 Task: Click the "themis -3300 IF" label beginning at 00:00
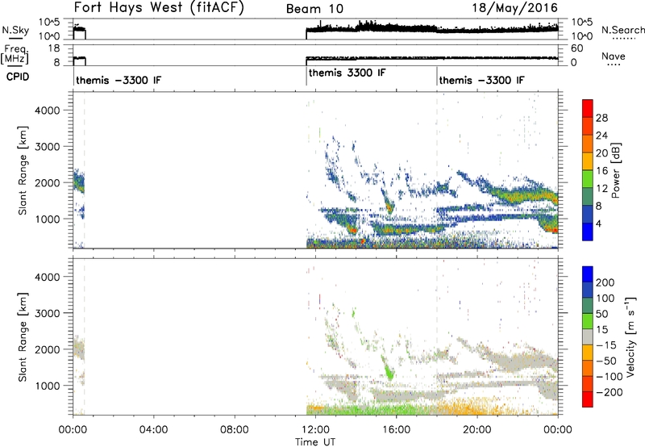119,80
